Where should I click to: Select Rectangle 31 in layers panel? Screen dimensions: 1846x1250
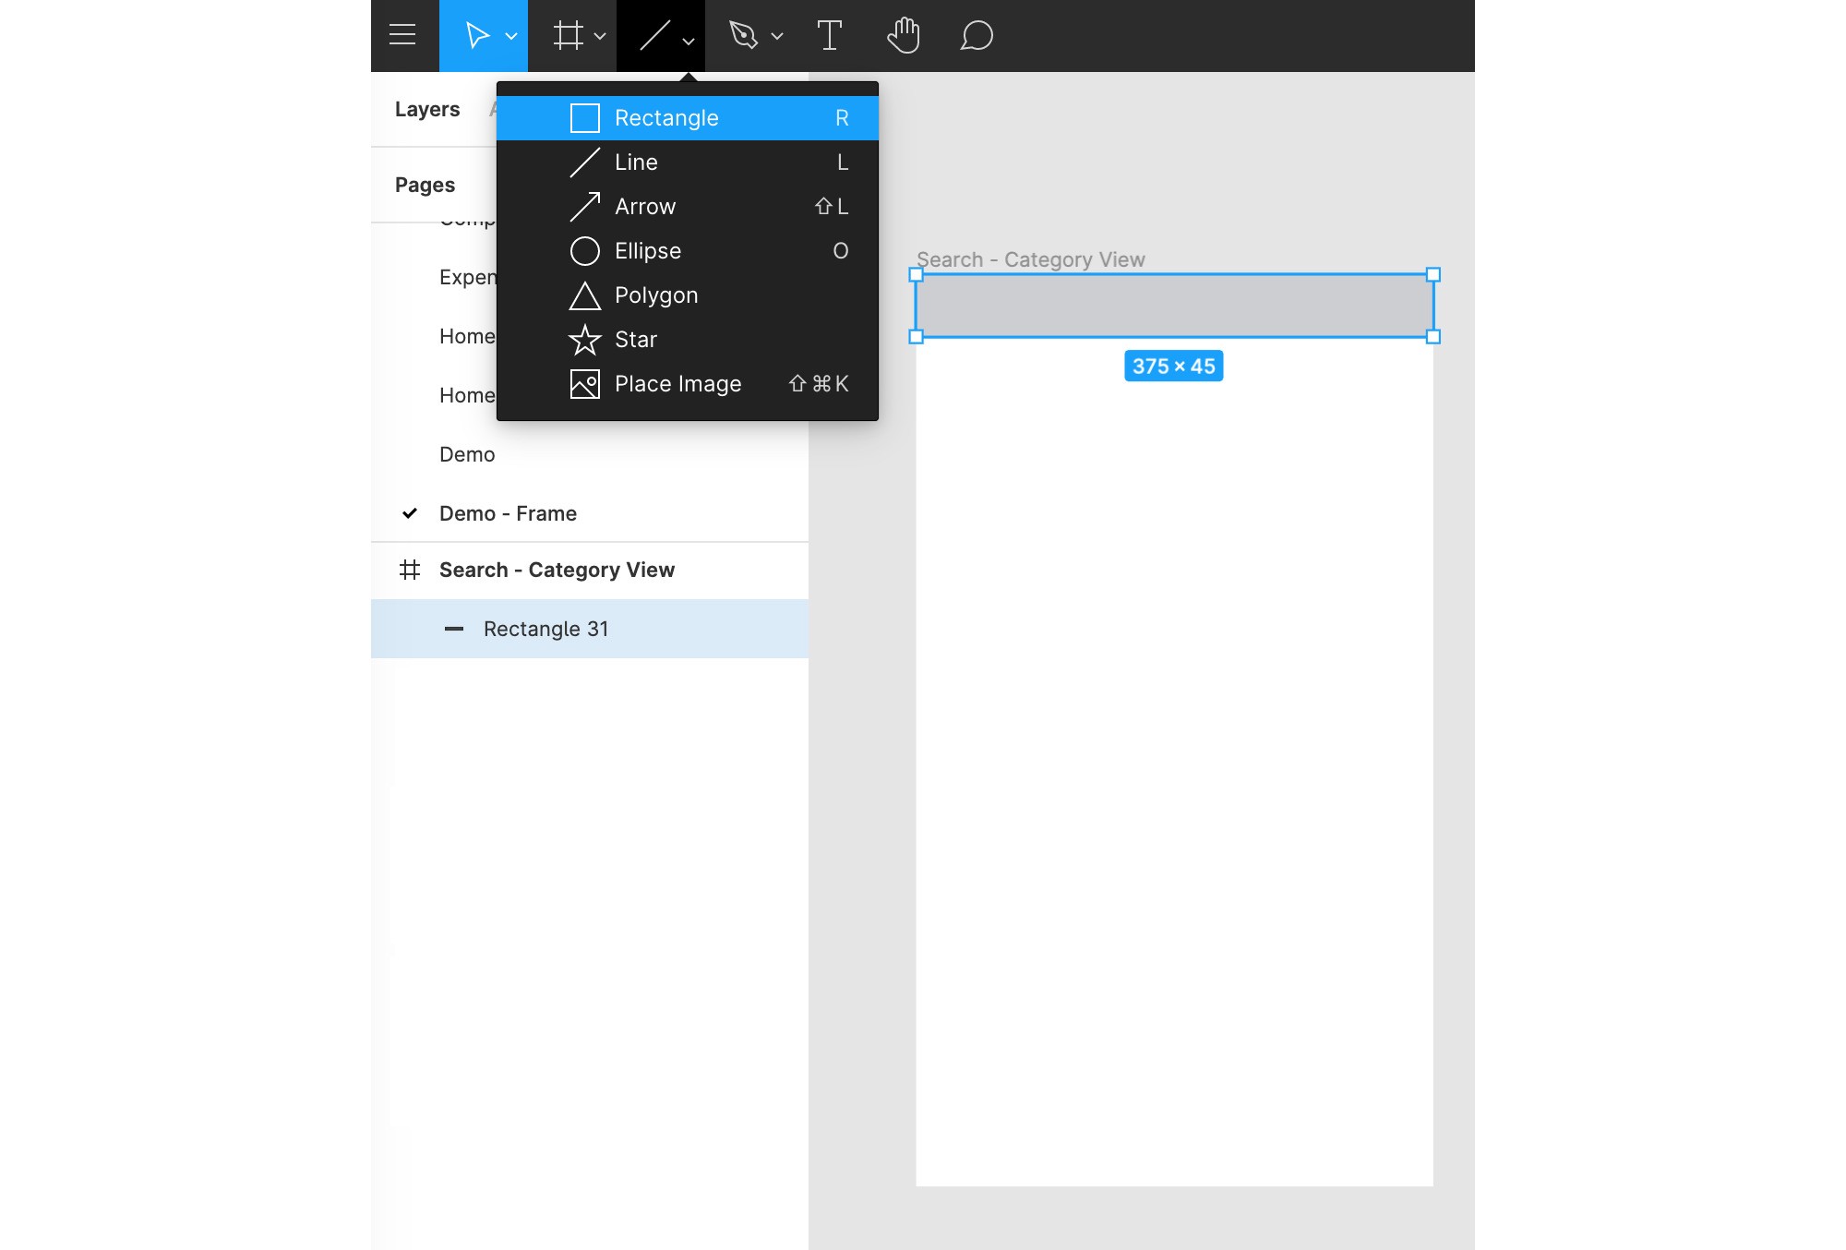545,628
